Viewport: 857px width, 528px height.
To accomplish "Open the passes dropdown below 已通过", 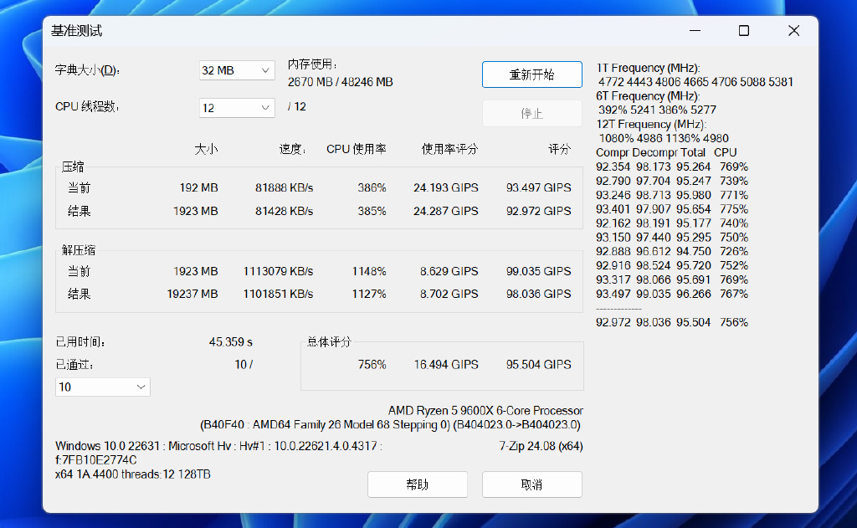I will (x=103, y=387).
